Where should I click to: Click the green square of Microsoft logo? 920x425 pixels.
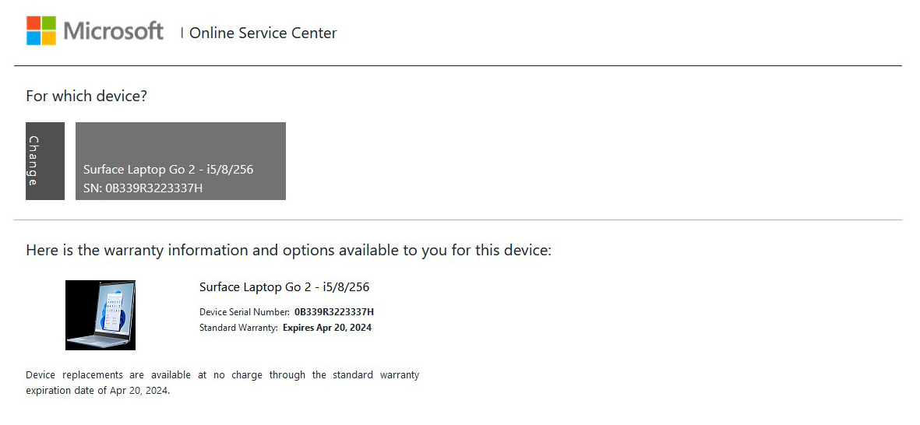[x=49, y=23]
